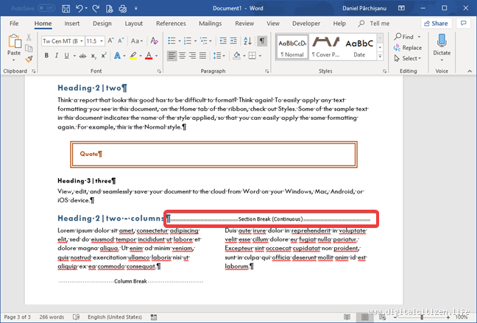The image size is (477, 323).
Task: Click the Clear All Formatting icon
Action: tap(154, 40)
